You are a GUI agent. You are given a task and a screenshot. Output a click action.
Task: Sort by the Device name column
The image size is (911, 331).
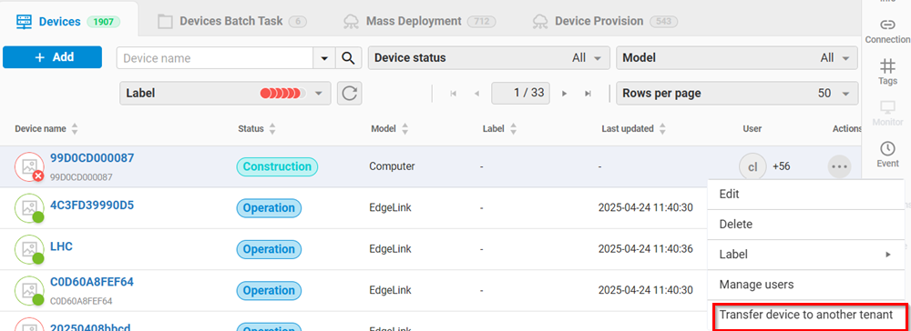(x=74, y=129)
